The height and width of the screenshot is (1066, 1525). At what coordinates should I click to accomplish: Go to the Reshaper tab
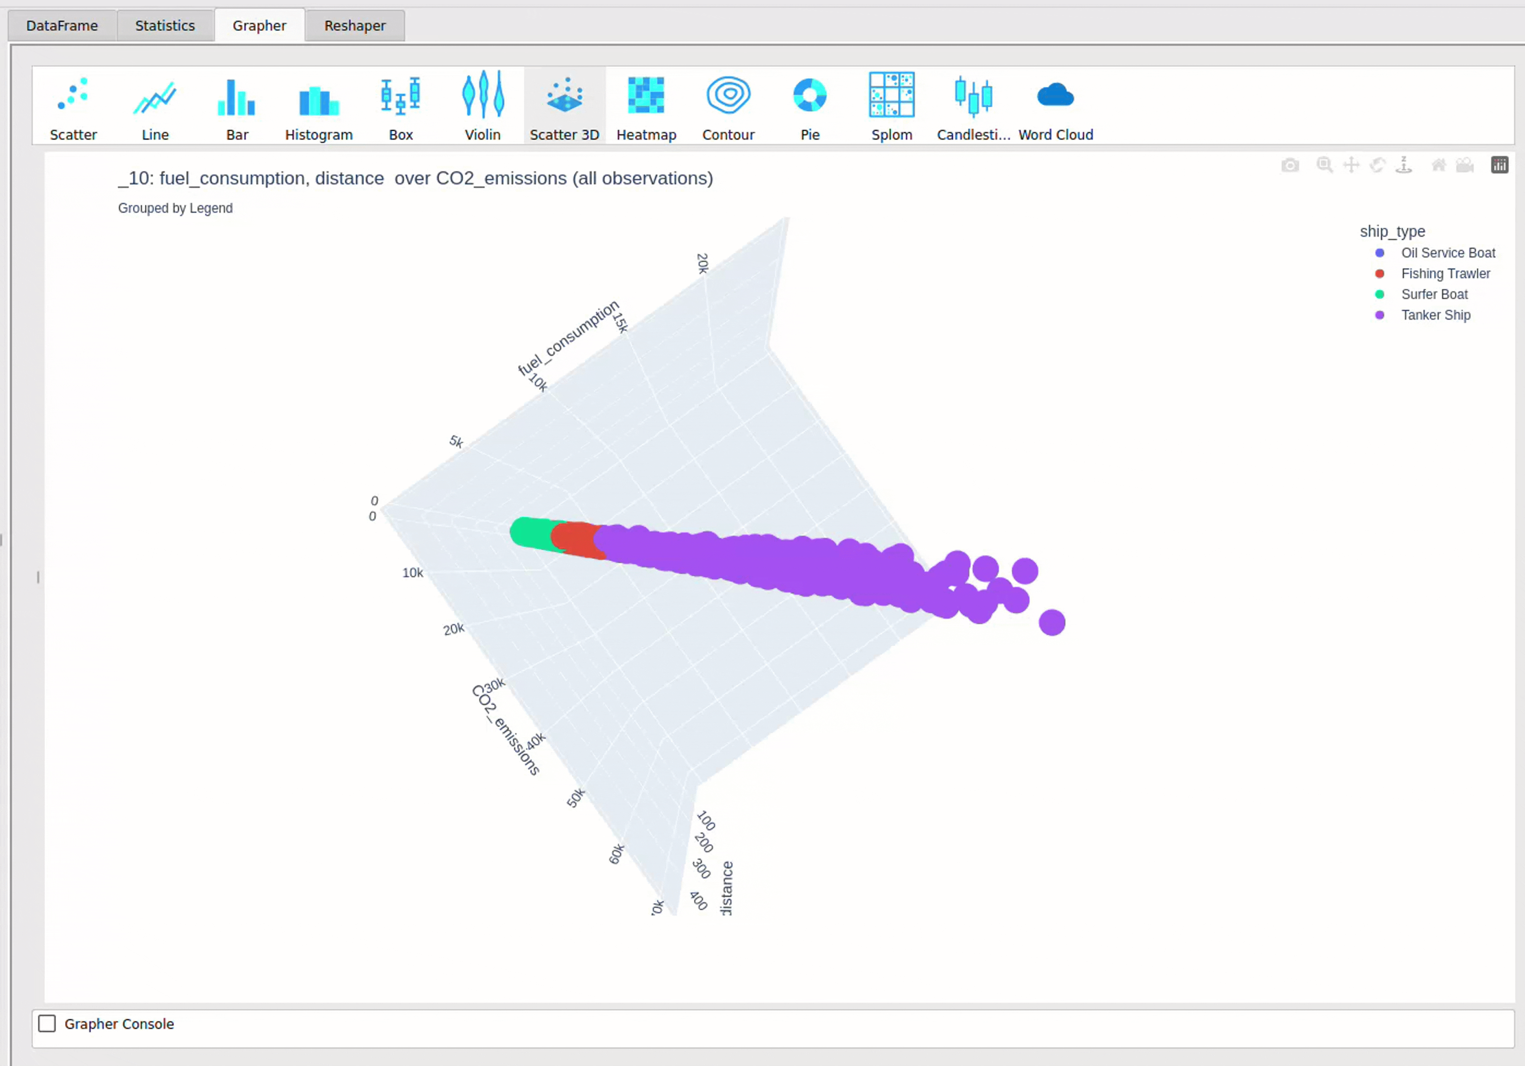pos(355,25)
